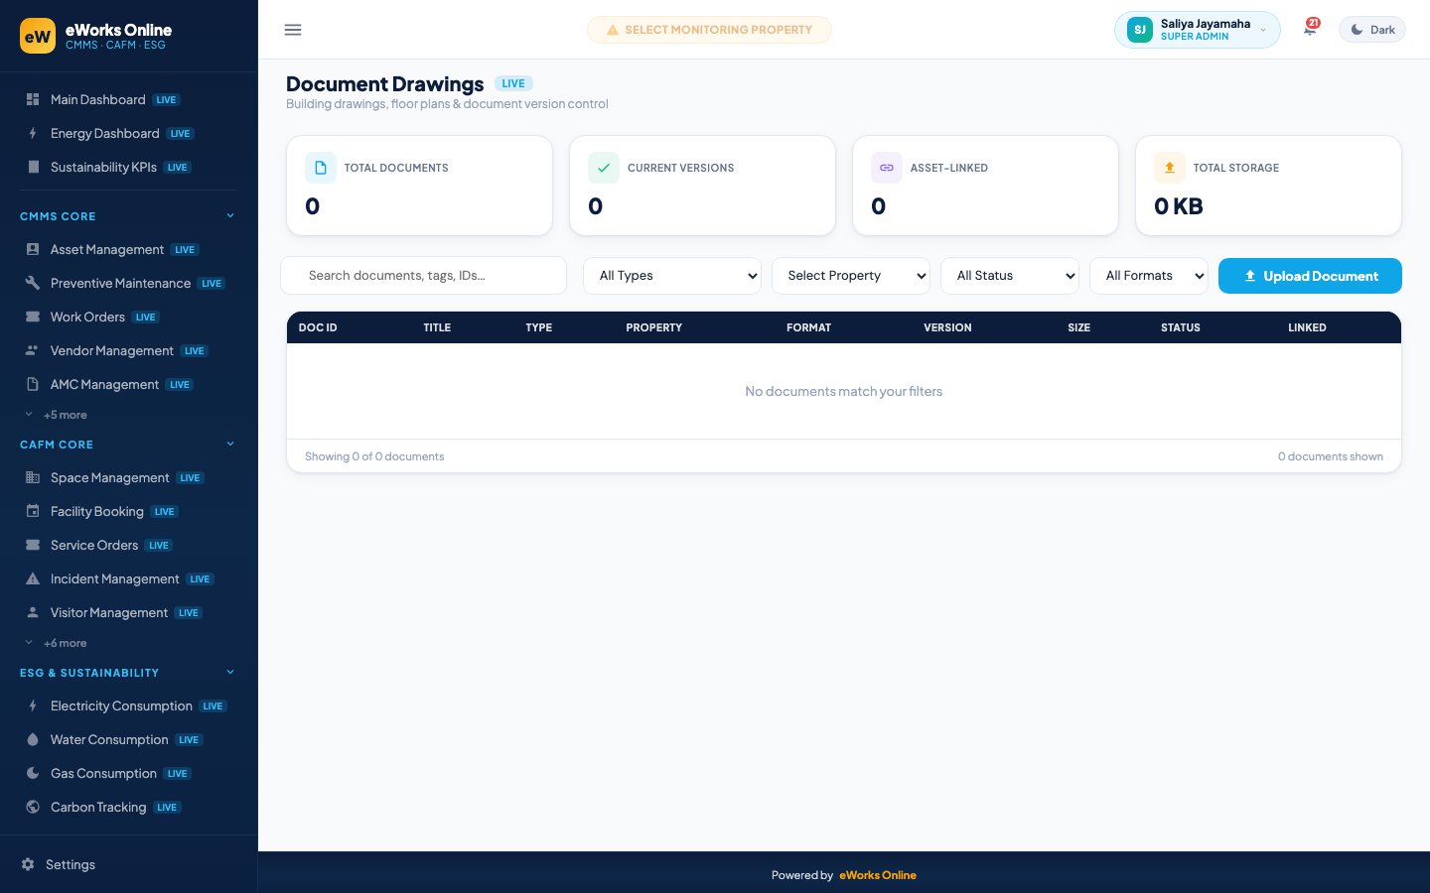The image size is (1430, 893).
Task: Click the Total Documents file icon
Action: click(x=321, y=168)
